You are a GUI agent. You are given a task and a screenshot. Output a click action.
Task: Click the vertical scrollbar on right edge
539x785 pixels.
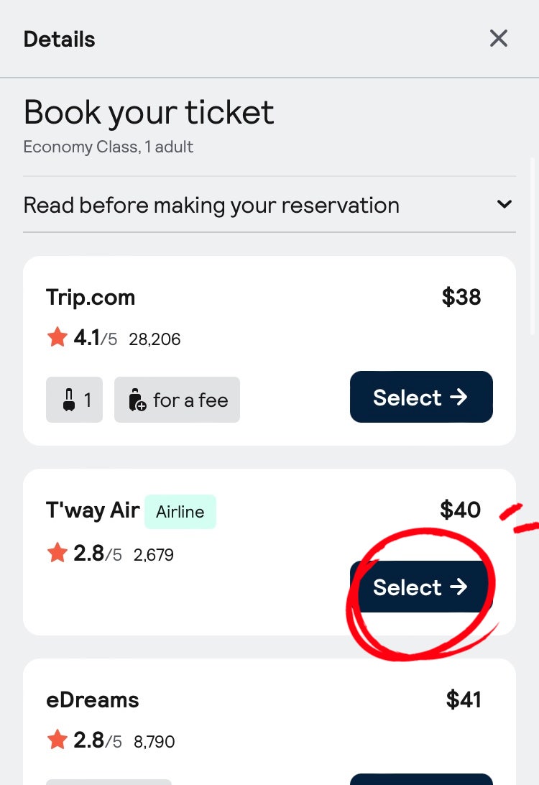click(533, 245)
